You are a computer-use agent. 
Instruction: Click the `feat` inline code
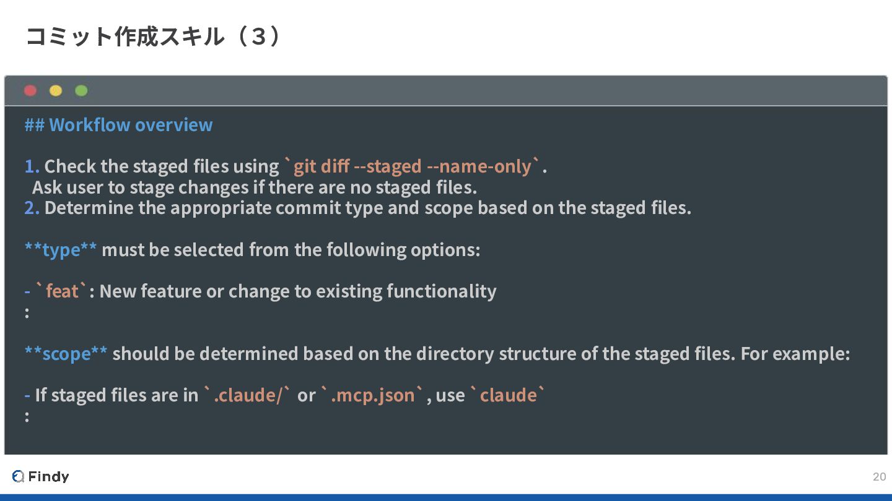click(62, 291)
